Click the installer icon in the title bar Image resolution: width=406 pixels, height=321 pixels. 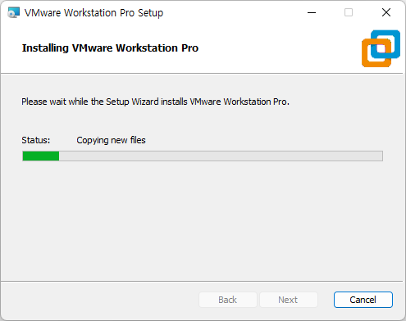[x=13, y=12]
